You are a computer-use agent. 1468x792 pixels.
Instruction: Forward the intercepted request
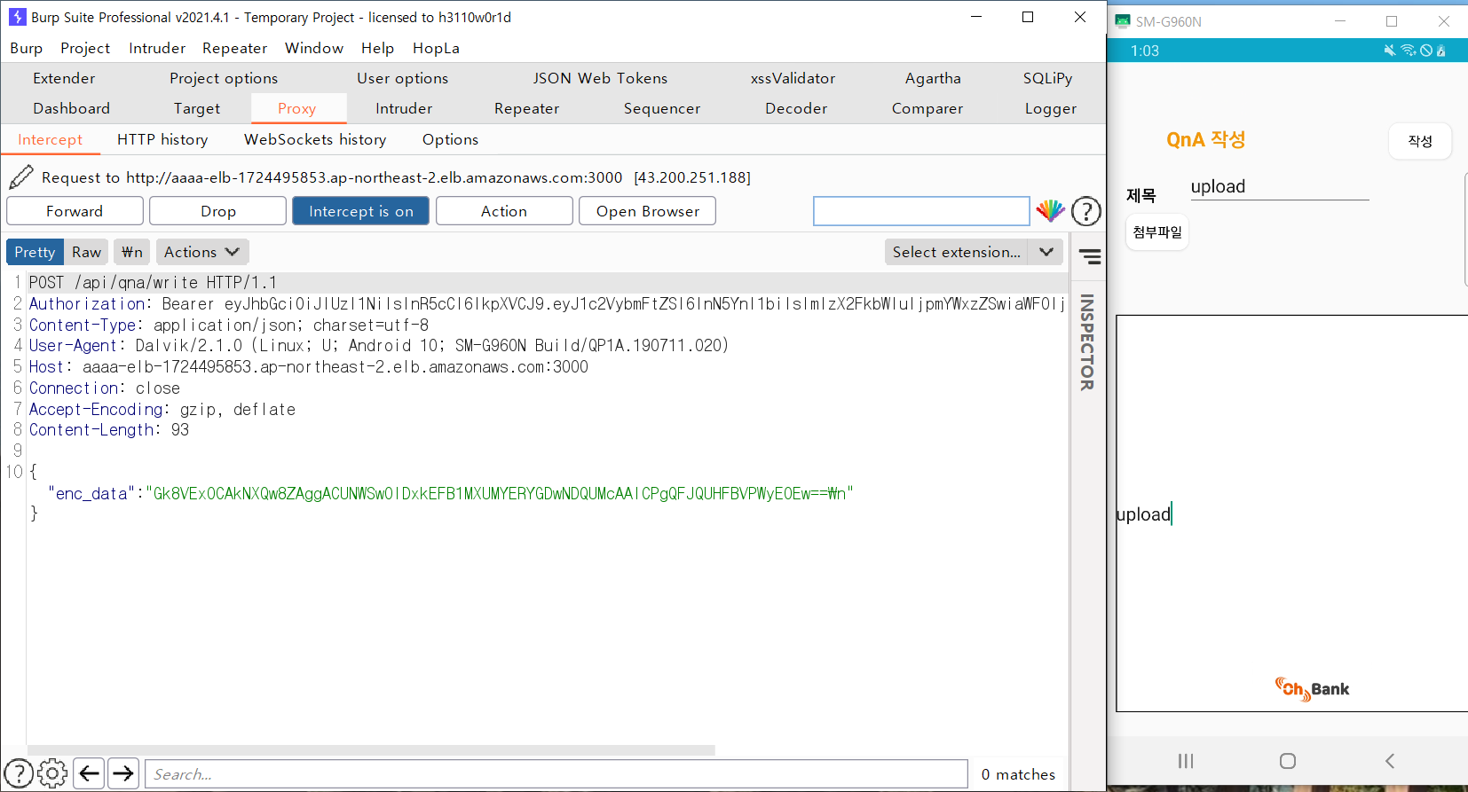(x=75, y=211)
